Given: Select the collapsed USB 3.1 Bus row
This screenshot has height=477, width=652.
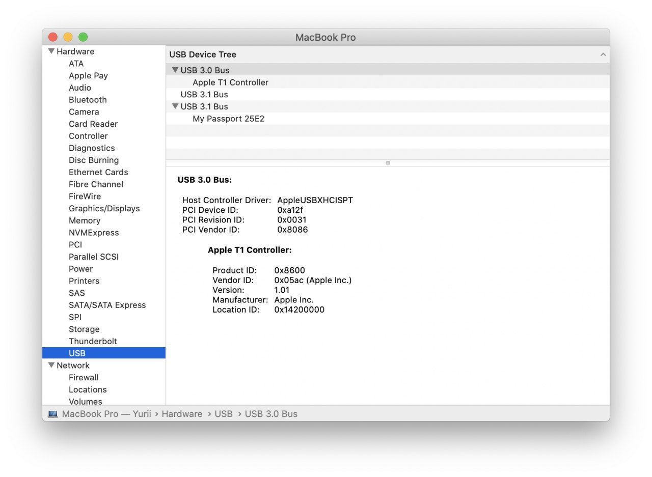Looking at the screenshot, I should point(388,95).
